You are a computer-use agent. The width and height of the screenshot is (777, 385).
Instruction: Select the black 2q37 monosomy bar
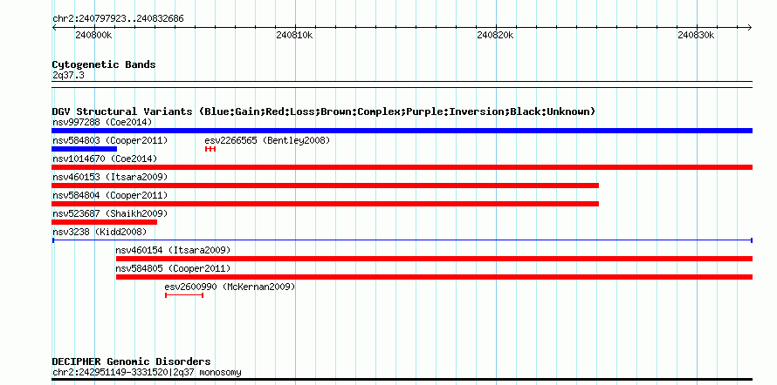pos(402,380)
